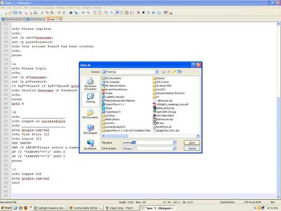Click the Go Back icon in Save As dialog
This screenshot has width=281, height=211.
click(x=164, y=72)
